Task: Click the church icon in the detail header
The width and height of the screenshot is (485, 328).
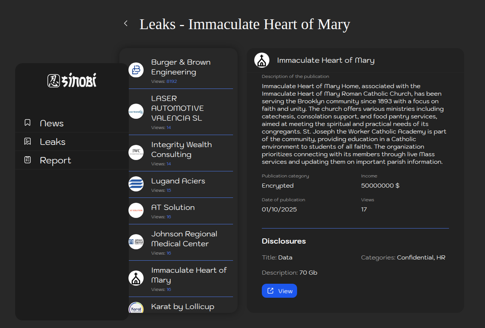Action: pyautogui.click(x=262, y=61)
